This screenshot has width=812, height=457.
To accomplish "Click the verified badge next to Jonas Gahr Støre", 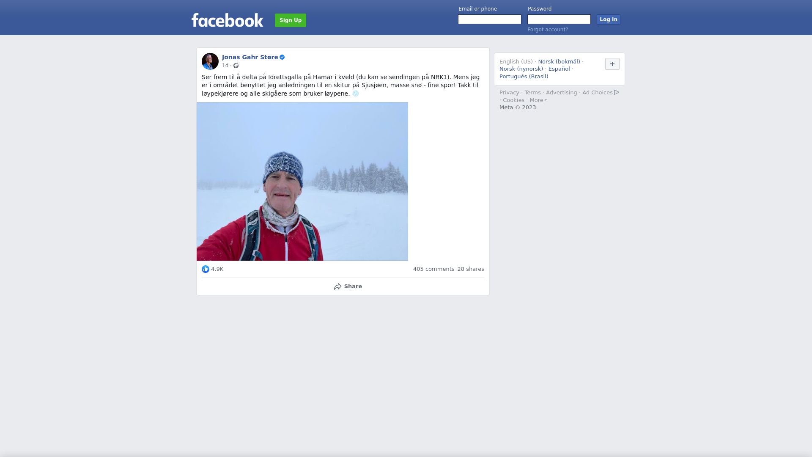I will click(282, 57).
